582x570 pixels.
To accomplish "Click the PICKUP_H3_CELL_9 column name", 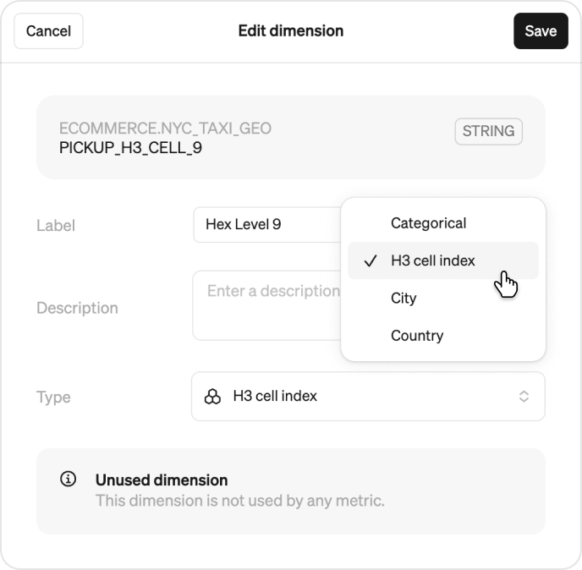I will (130, 148).
